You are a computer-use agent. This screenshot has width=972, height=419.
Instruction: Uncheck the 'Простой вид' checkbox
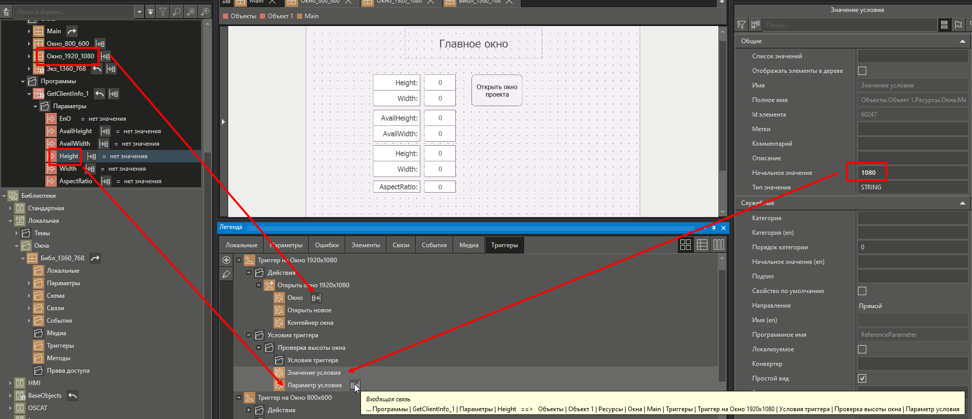point(862,378)
